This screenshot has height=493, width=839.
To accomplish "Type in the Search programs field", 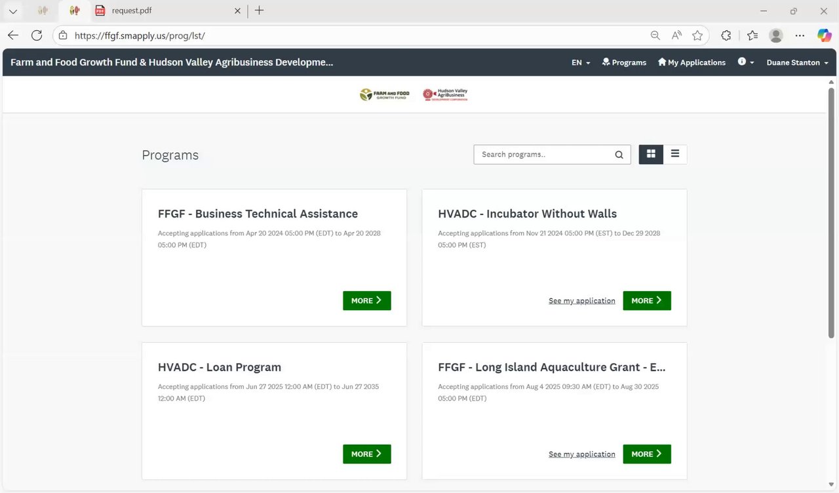I will pyautogui.click(x=544, y=155).
